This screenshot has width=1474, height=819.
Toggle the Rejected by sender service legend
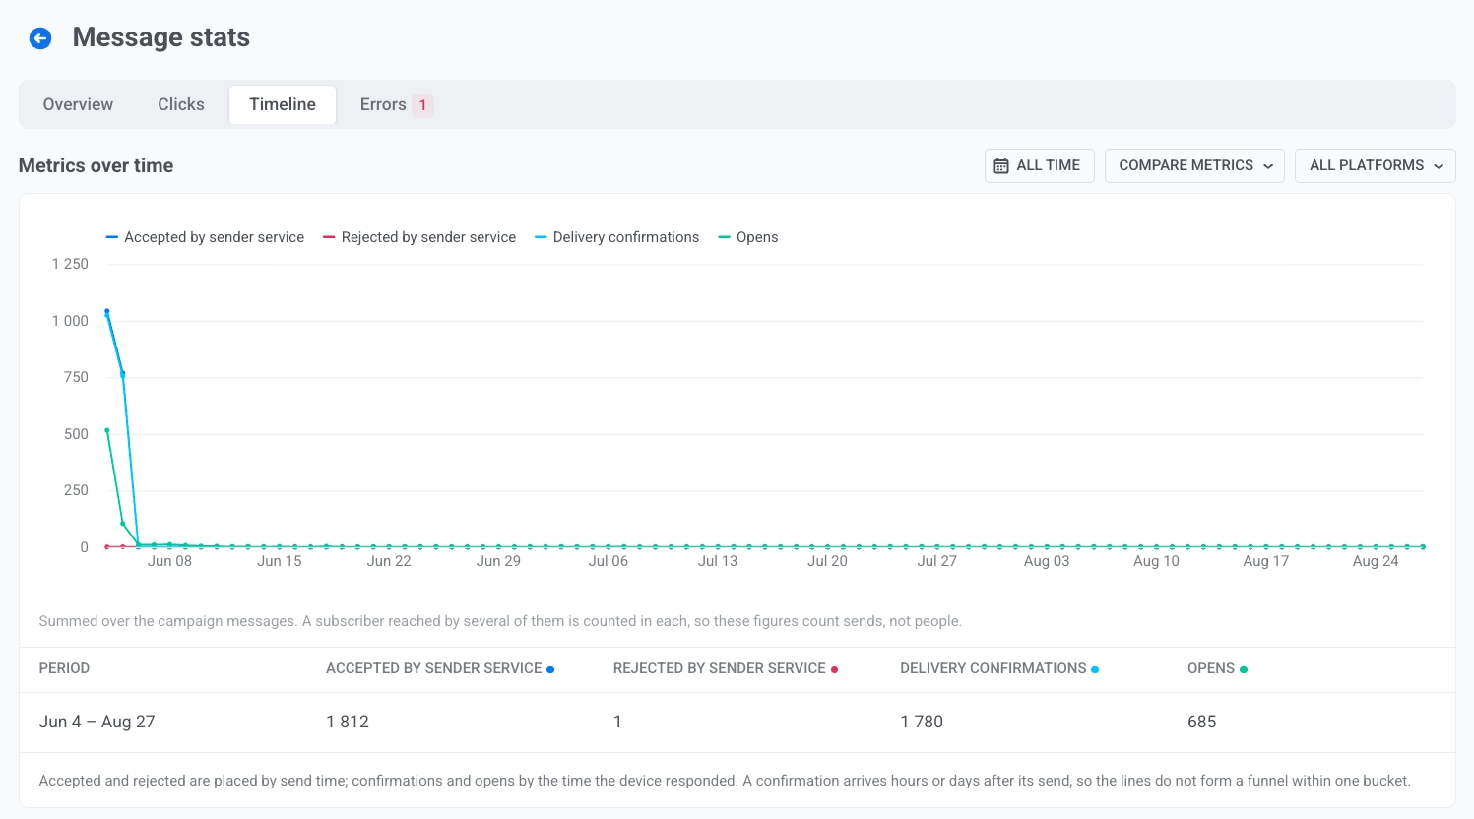419,237
